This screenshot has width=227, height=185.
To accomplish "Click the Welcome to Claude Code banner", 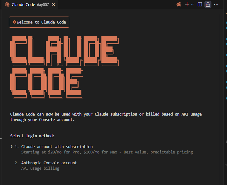I will point(39,22).
